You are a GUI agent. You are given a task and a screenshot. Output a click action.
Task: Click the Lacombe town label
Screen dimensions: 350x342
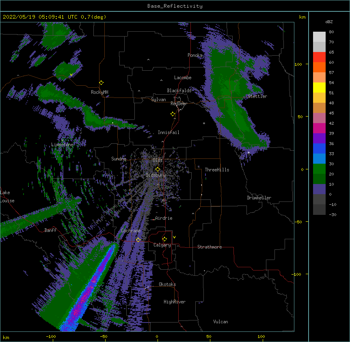(x=183, y=78)
